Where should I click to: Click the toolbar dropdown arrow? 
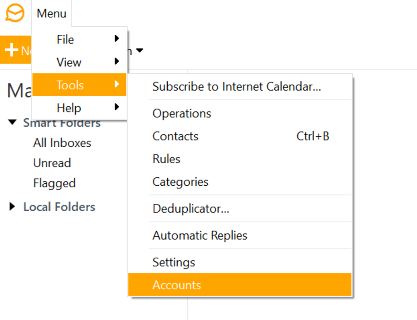tap(140, 50)
